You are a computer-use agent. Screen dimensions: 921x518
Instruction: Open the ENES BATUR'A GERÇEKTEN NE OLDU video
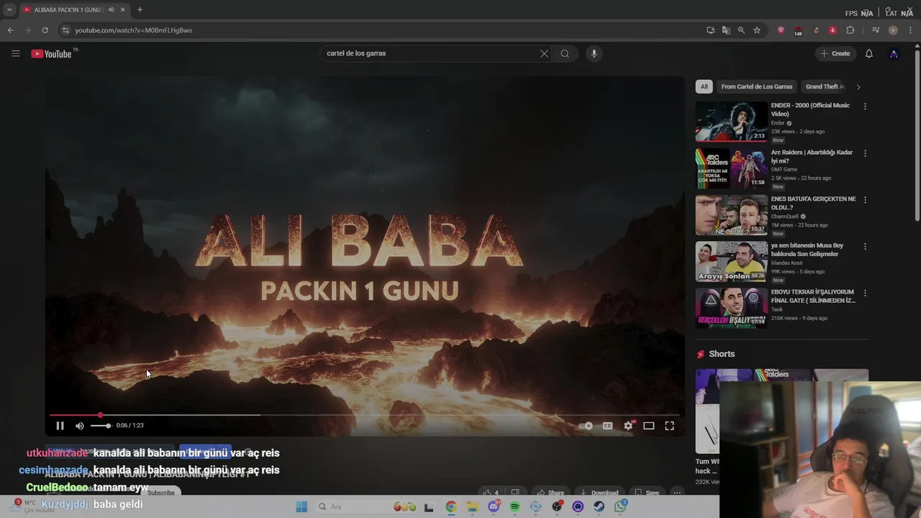(813, 203)
